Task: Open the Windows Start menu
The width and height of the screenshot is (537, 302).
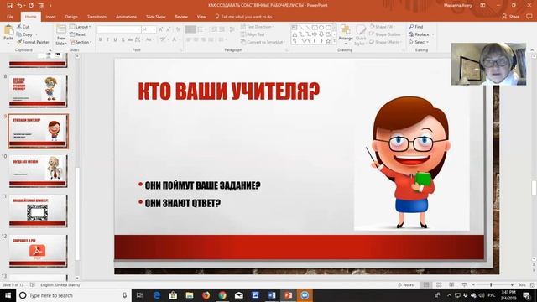Action: [x=8, y=295]
